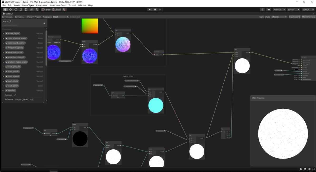Screen dimensions: 316x172
Task: Click the Save Asset button
Action: pos(7,17)
